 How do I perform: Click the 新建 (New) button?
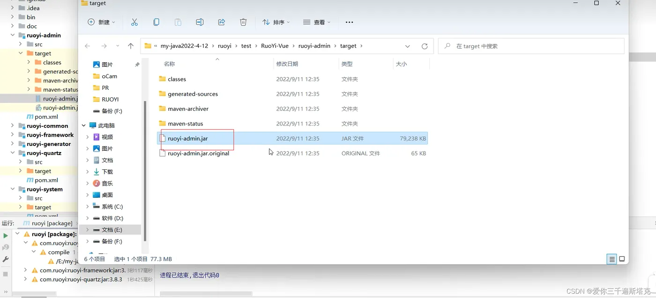click(101, 22)
